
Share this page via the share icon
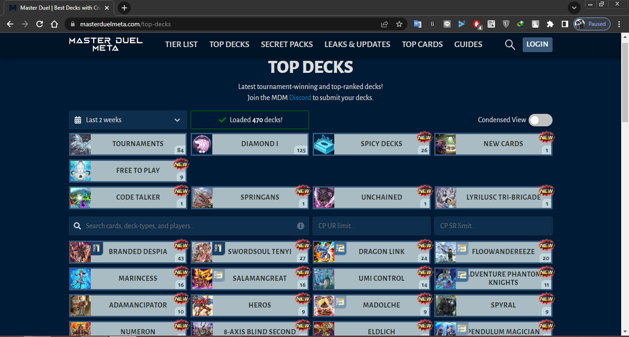(384, 24)
